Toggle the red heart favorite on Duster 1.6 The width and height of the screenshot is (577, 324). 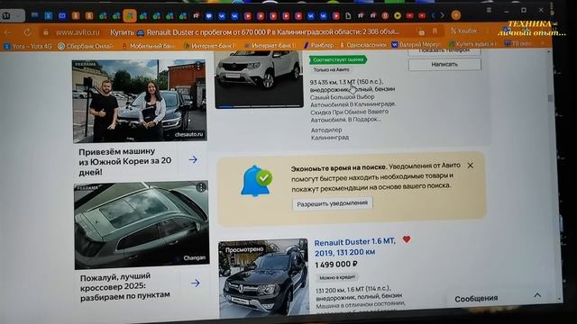(407, 239)
